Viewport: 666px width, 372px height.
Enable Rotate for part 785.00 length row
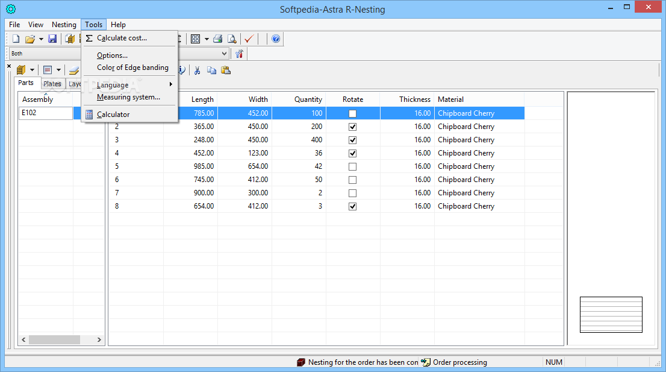pos(352,113)
